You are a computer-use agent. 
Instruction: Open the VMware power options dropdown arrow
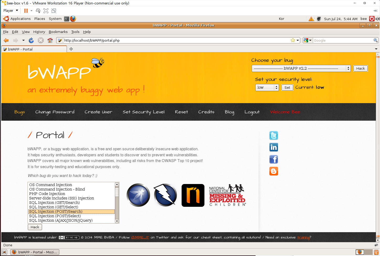coord(31,11)
